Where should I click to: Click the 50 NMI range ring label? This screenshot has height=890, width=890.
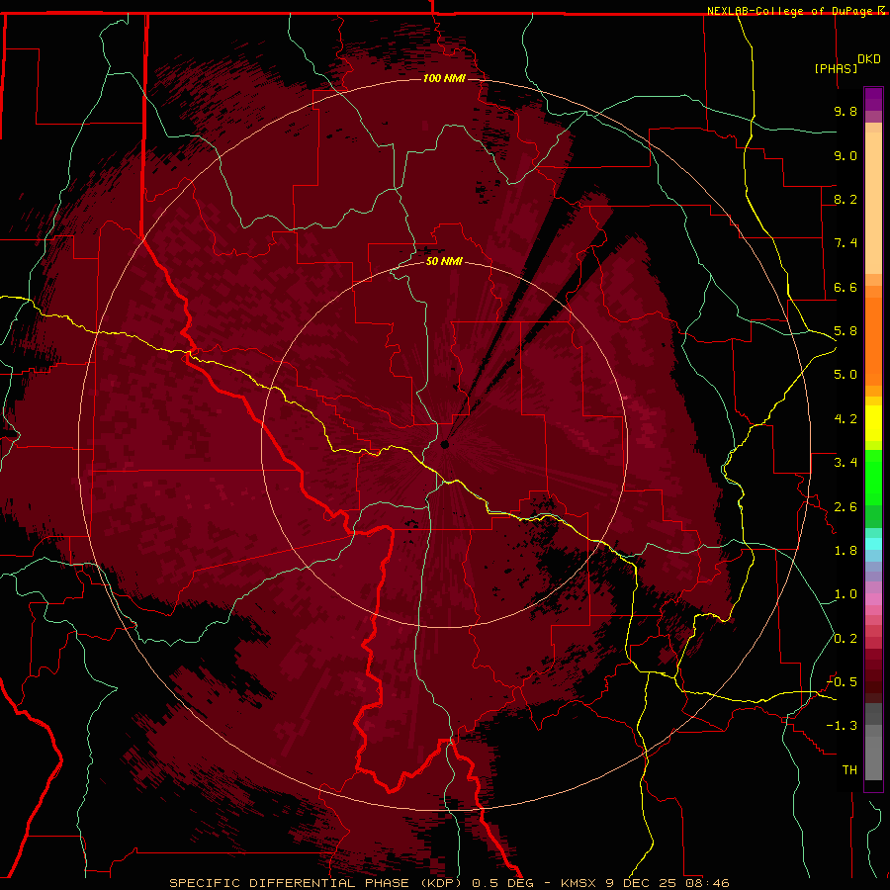(x=444, y=261)
